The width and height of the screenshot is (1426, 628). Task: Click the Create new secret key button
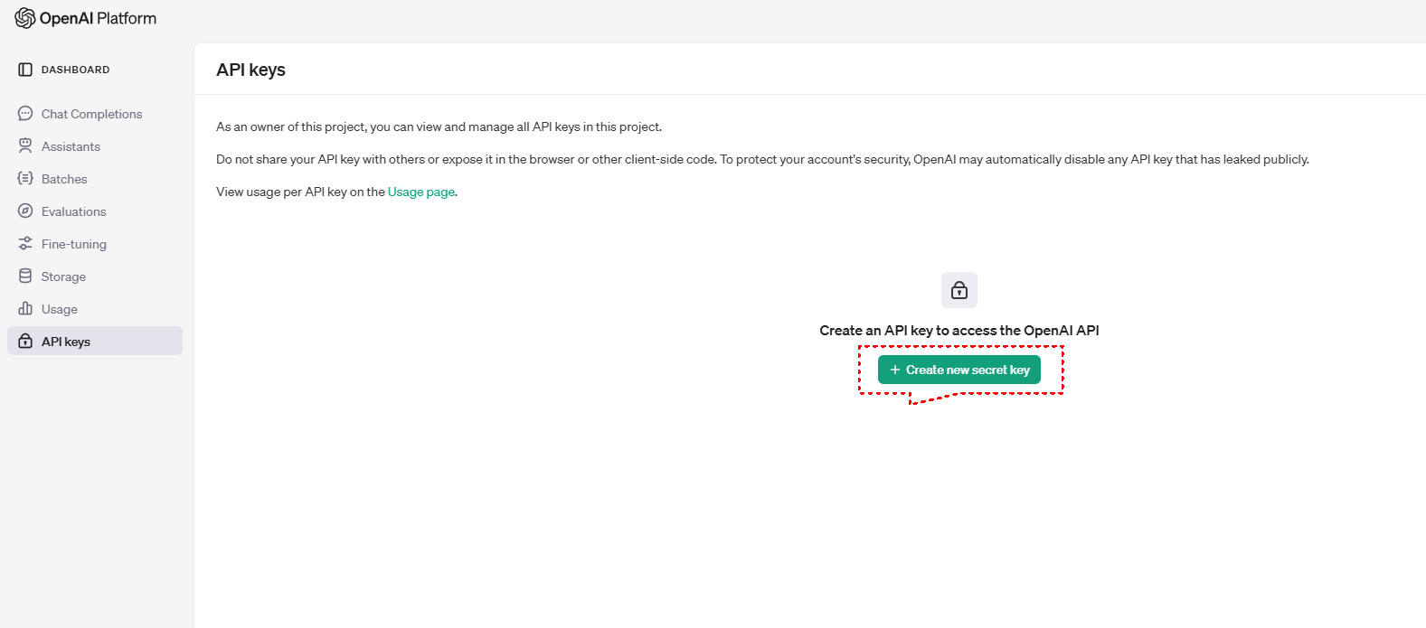(x=959, y=370)
